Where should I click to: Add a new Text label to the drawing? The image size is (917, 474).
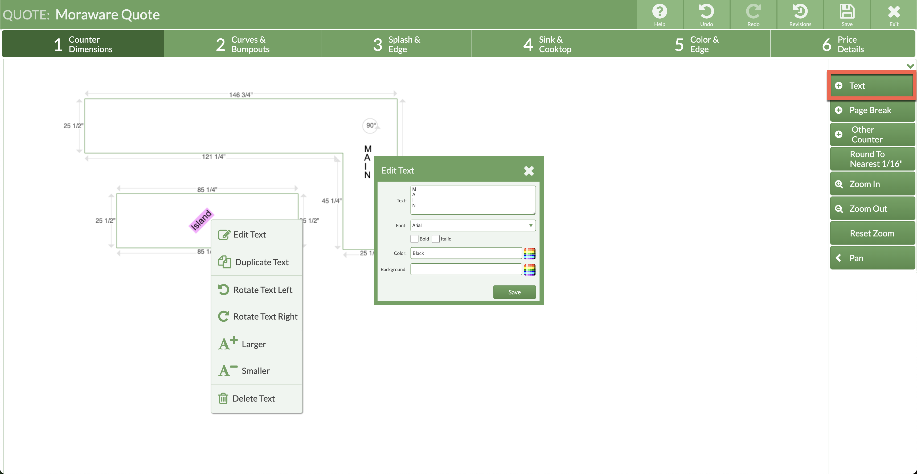click(871, 85)
